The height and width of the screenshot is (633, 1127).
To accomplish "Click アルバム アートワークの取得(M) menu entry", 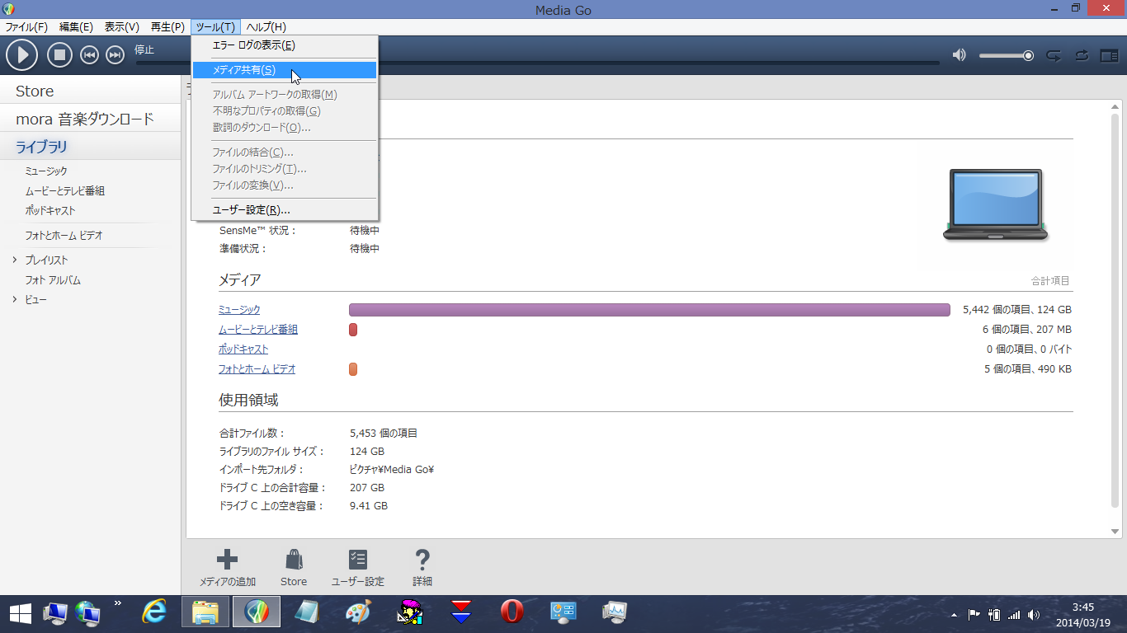I will coord(285,95).
